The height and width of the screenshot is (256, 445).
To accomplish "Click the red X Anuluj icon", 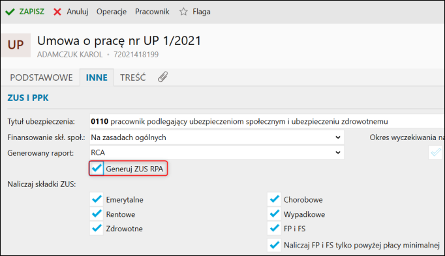I will 57,12.
